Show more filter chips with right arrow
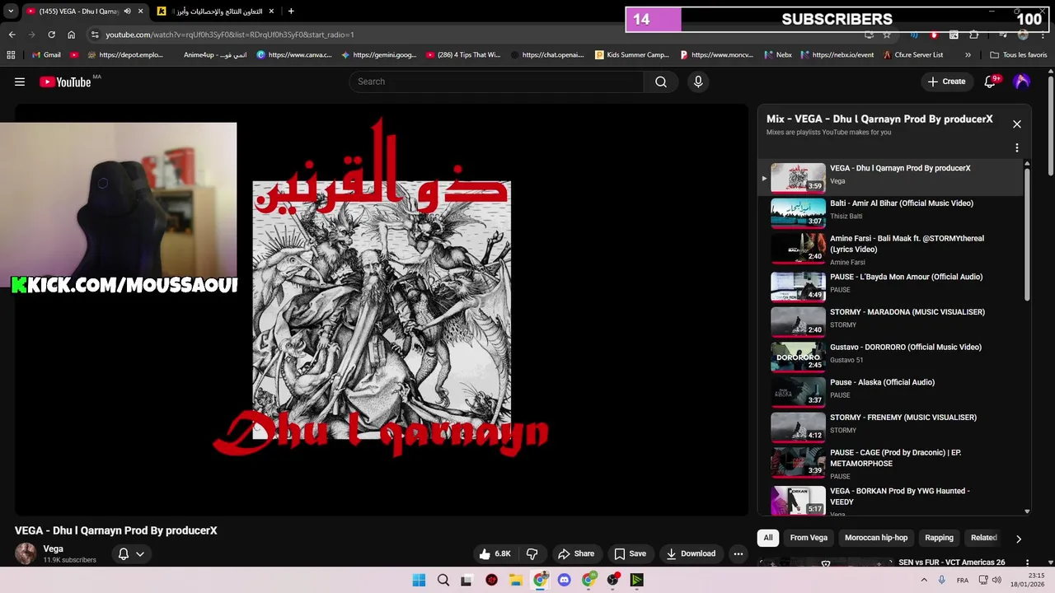 (x=1019, y=539)
